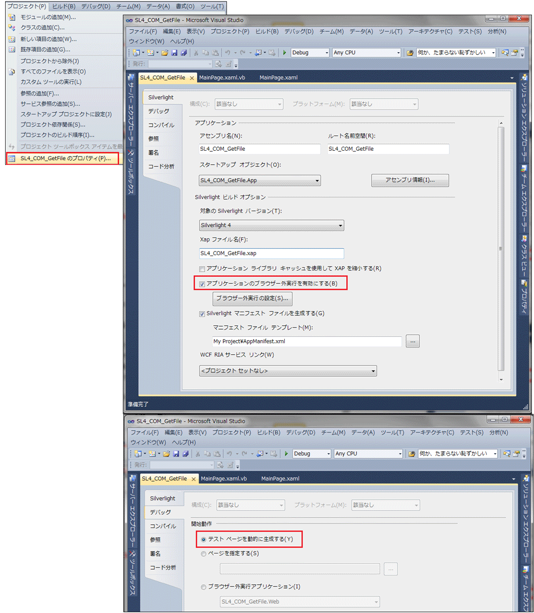
Task: Click New Project icon in lower window toolbar
Action: point(138,454)
